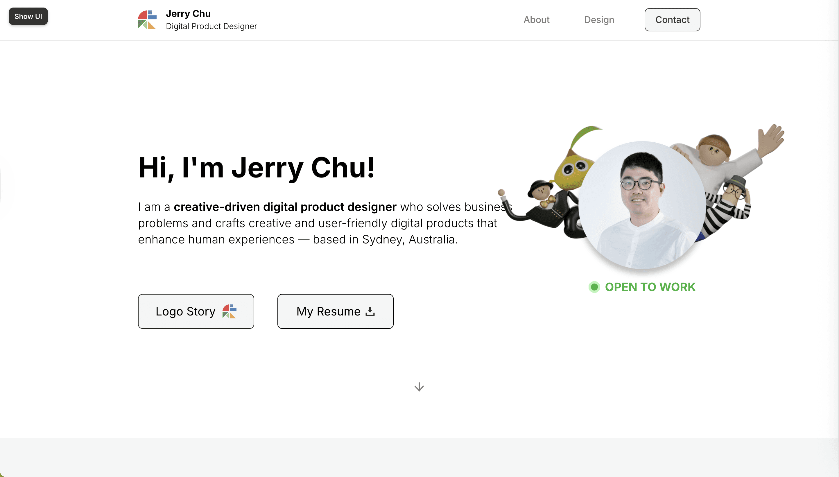
Task: Click the circular profile photo
Action: tap(642, 205)
